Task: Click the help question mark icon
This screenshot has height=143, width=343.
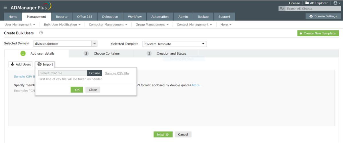Action: pyautogui.click(x=41, y=33)
